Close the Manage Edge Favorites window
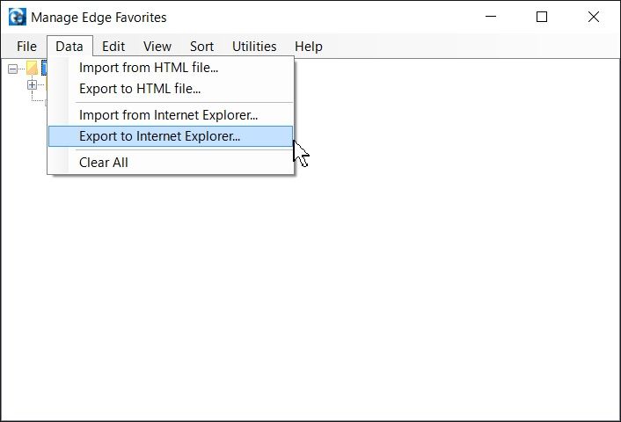Viewport: 621px width, 422px height. point(593,17)
